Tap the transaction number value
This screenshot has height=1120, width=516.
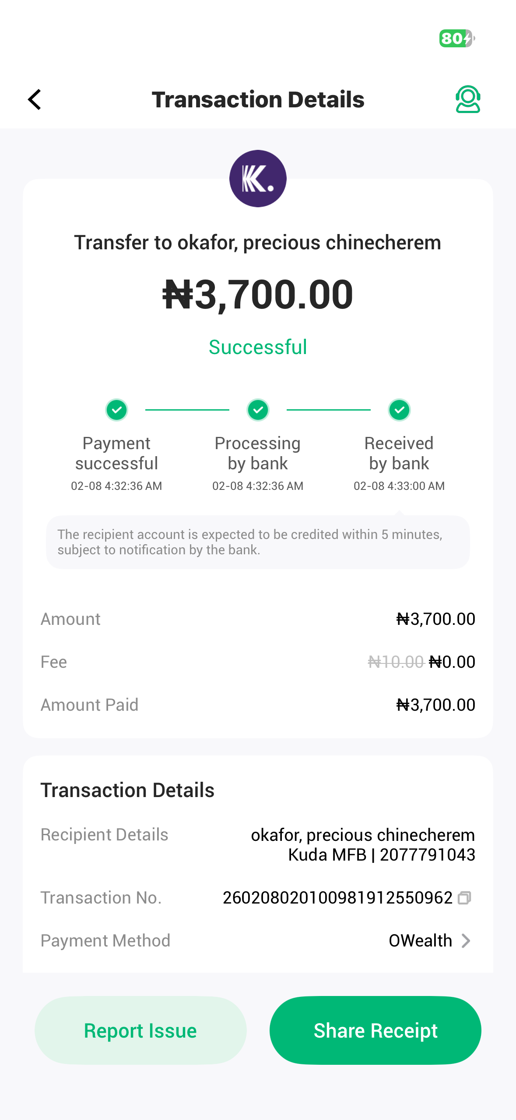tap(337, 898)
